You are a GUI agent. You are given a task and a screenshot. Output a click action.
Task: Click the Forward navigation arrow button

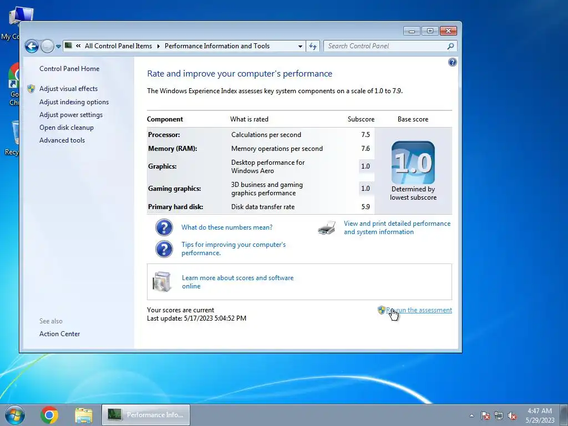coord(47,46)
